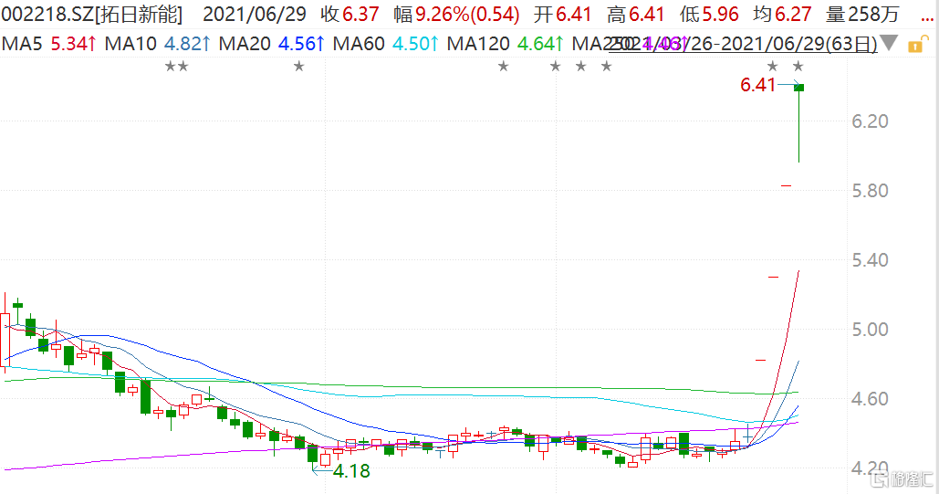Screen dimensions: 939x494
Task: Open the three-dot more menu in header
Action: 927,18
